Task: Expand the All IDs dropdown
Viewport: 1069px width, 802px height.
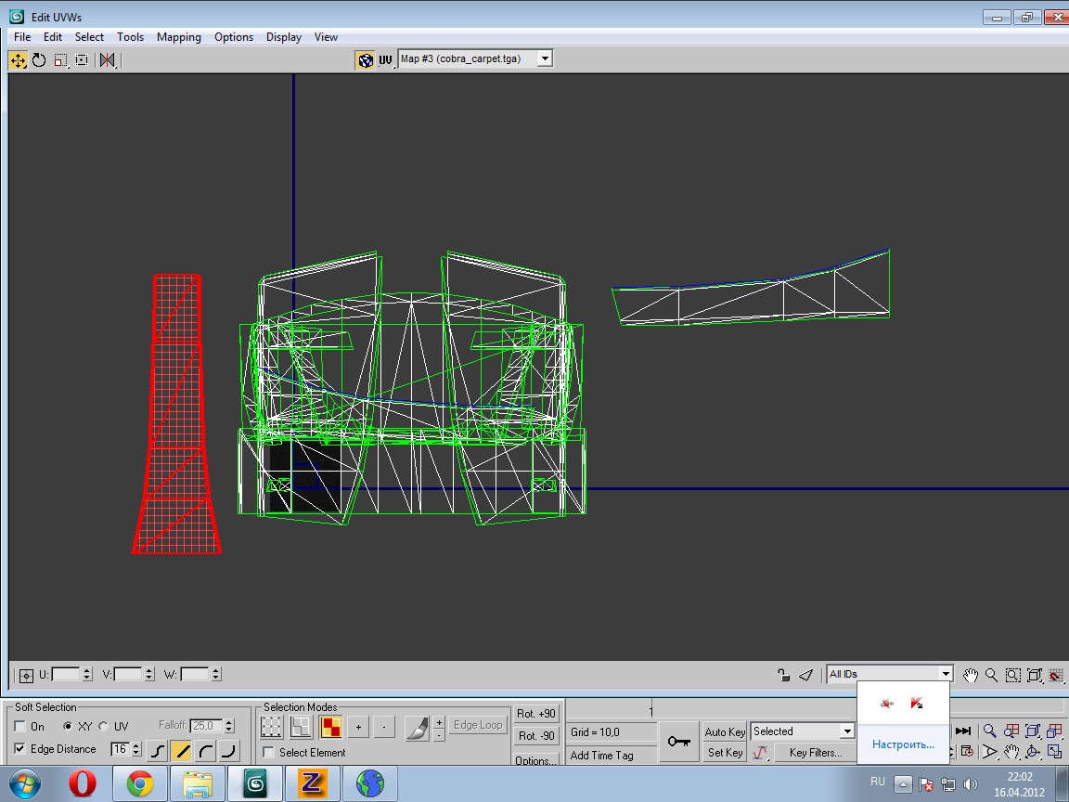Action: [x=945, y=675]
